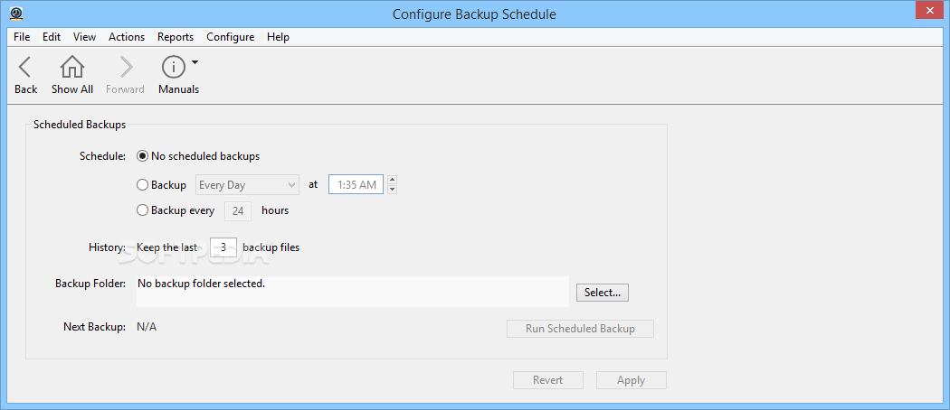Increase backup time with up stepper
Image resolution: width=950 pixels, height=410 pixels.
392,180
